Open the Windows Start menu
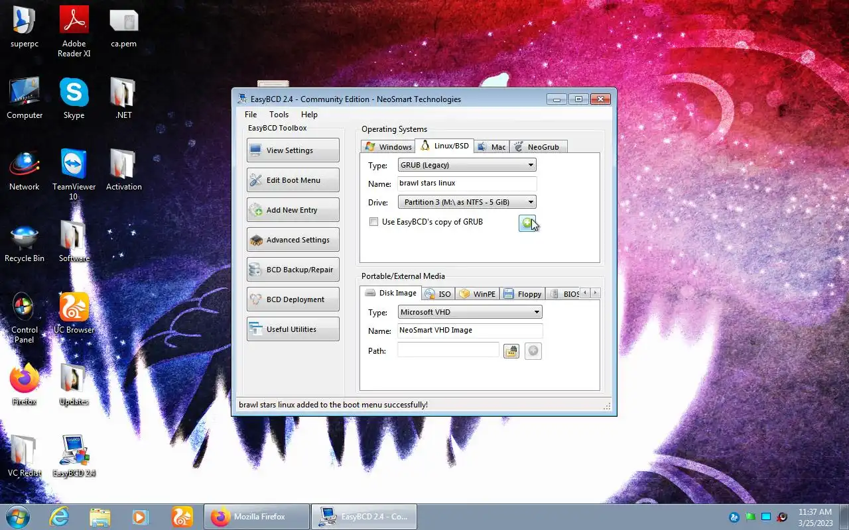 17,517
